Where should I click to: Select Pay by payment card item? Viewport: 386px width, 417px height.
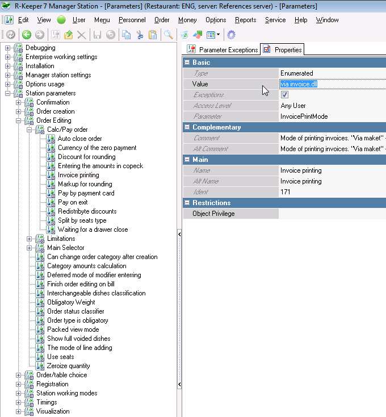pos(86,193)
